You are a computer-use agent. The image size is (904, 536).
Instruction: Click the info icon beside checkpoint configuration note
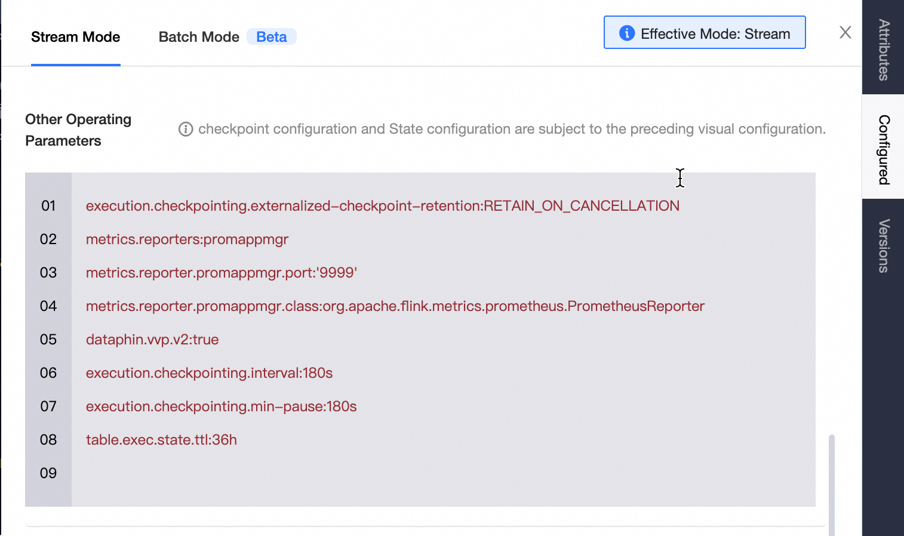point(186,129)
